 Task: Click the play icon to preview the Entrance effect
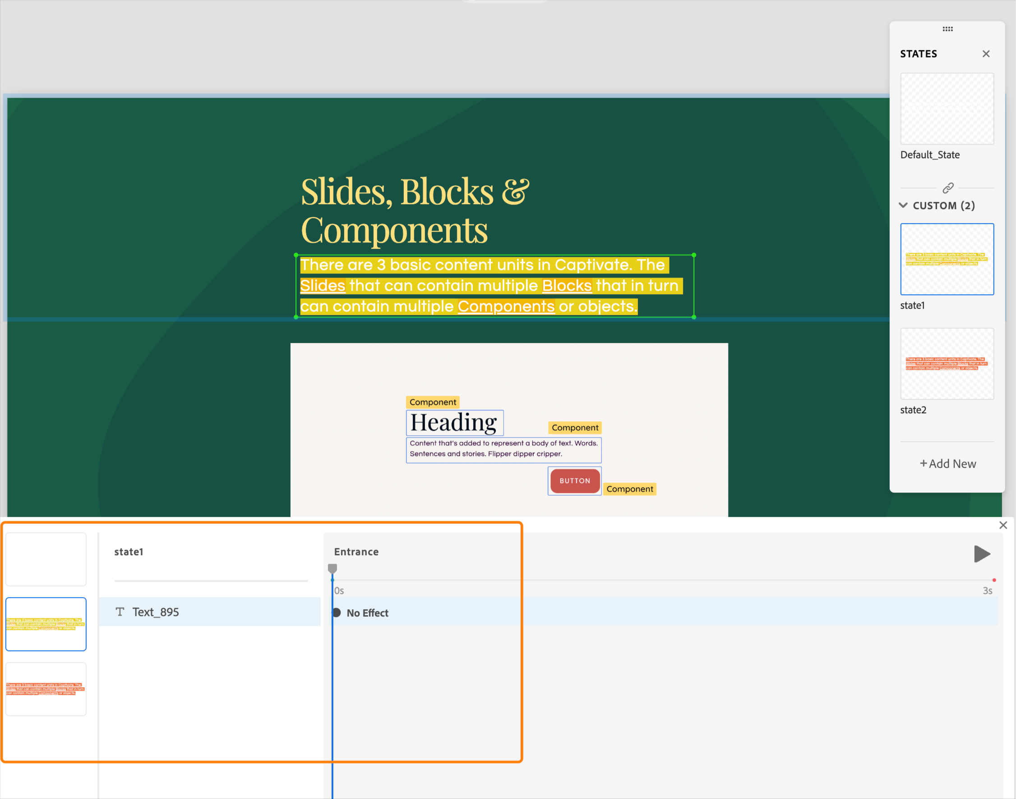(982, 554)
